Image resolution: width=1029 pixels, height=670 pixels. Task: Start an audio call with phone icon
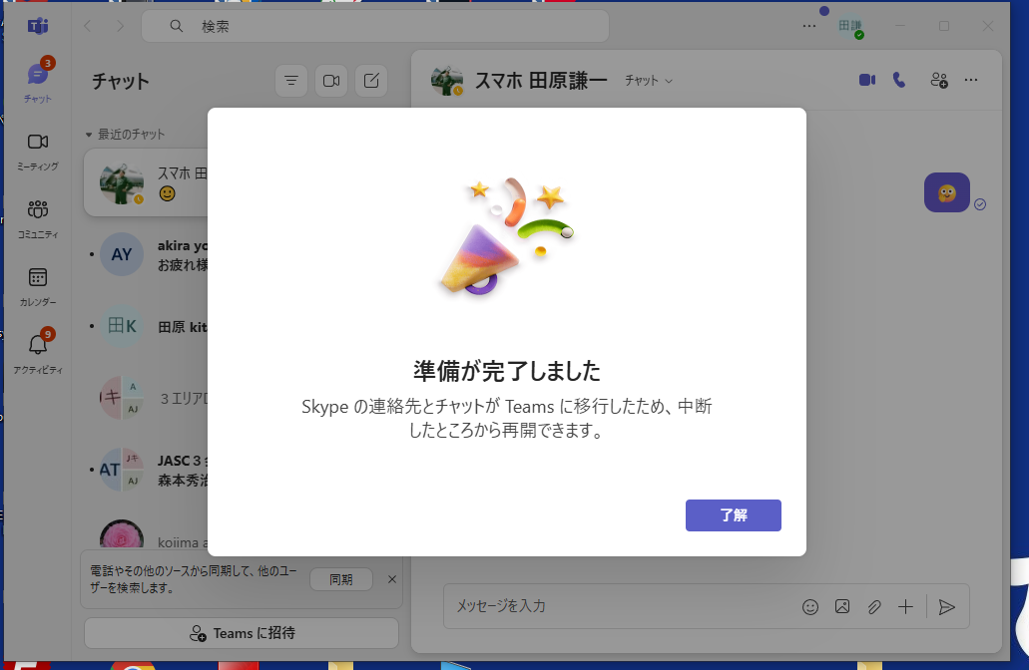click(x=899, y=80)
